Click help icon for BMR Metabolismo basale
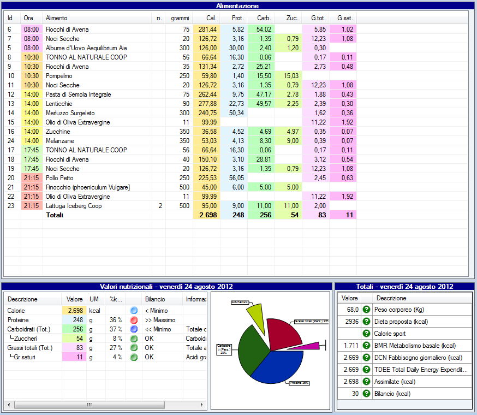This screenshot has height=415, width=477. pos(366,346)
